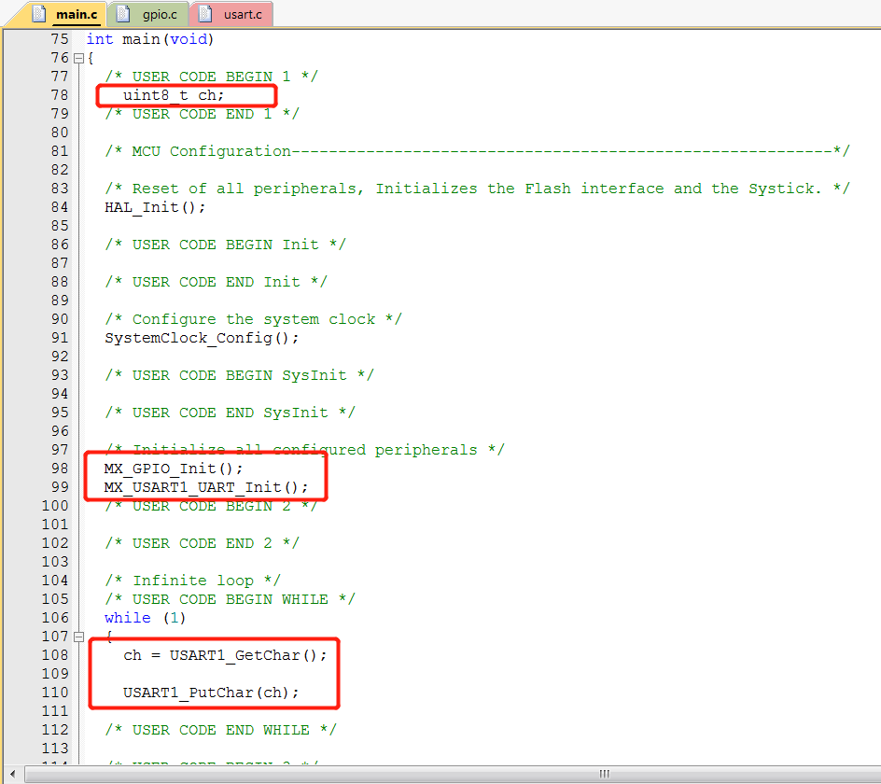Viewport: 881px width, 784px height.
Task: Click the 'Configure the system clock' comment
Action: [254, 319]
